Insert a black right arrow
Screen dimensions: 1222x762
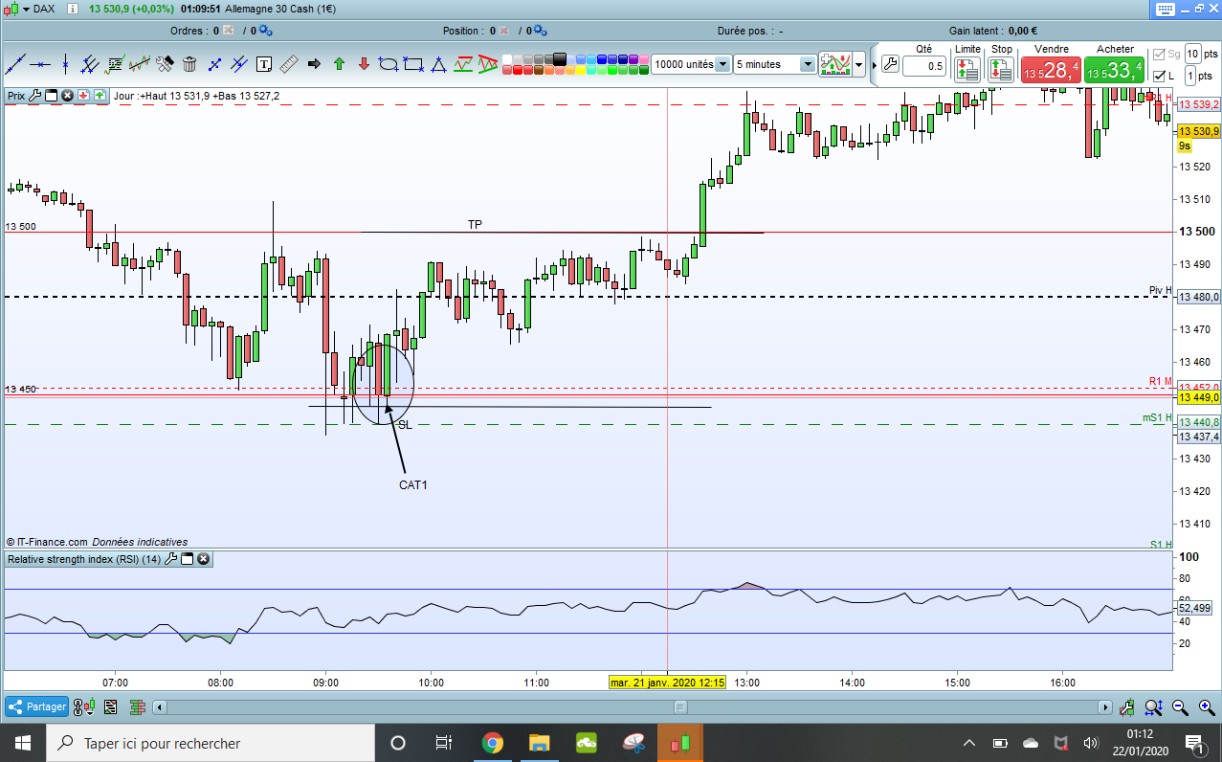314,64
